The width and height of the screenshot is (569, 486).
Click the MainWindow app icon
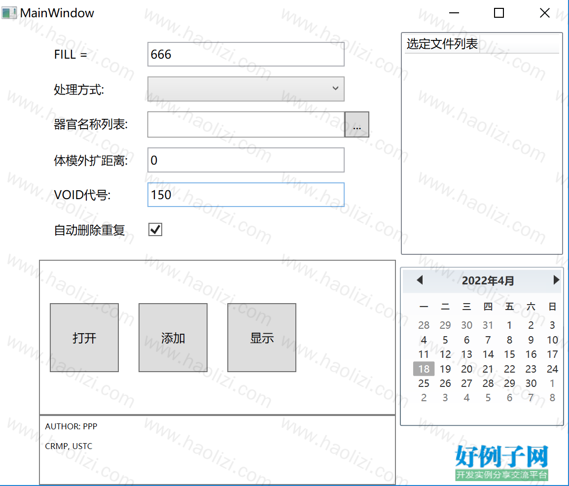pyautogui.click(x=9, y=13)
